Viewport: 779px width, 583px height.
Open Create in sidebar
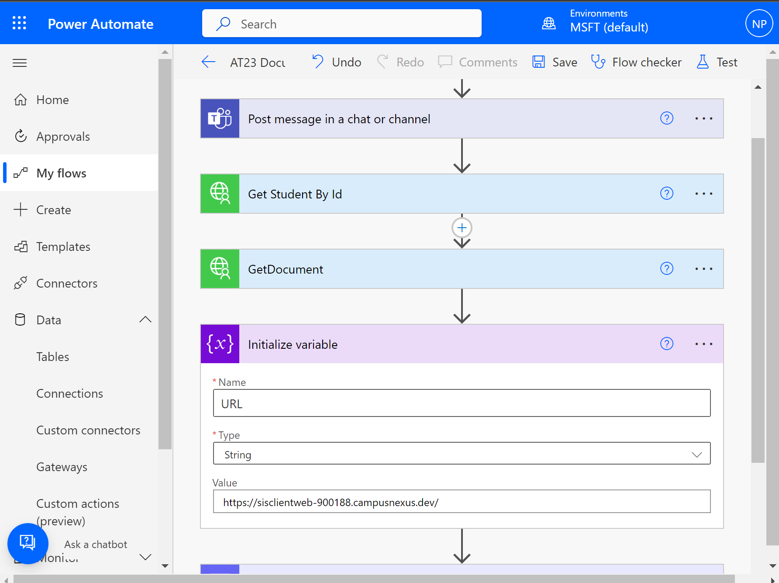(79, 210)
